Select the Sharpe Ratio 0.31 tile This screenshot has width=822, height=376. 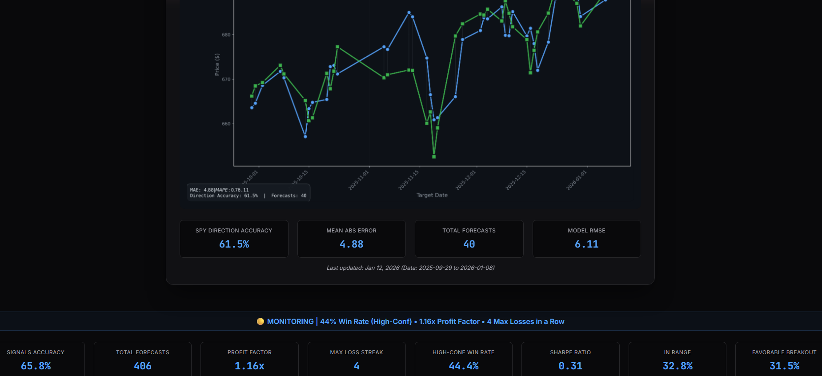(x=570, y=359)
